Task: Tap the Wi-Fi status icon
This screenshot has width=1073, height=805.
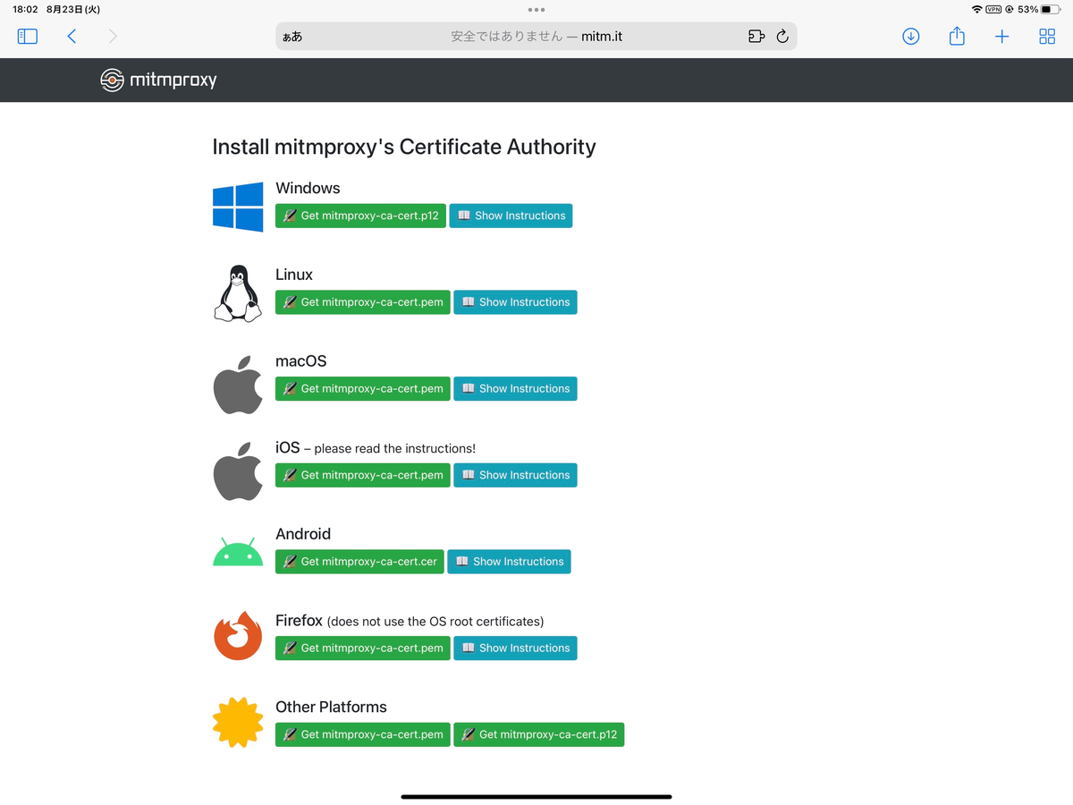Action: pos(976,10)
